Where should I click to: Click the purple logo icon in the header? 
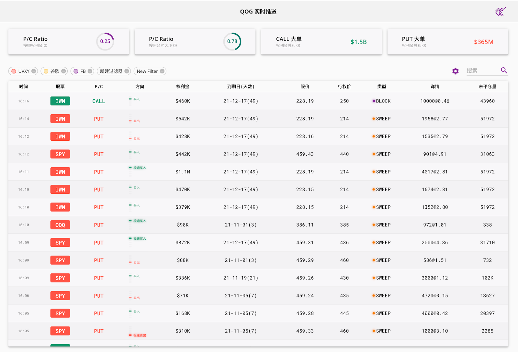coord(500,12)
